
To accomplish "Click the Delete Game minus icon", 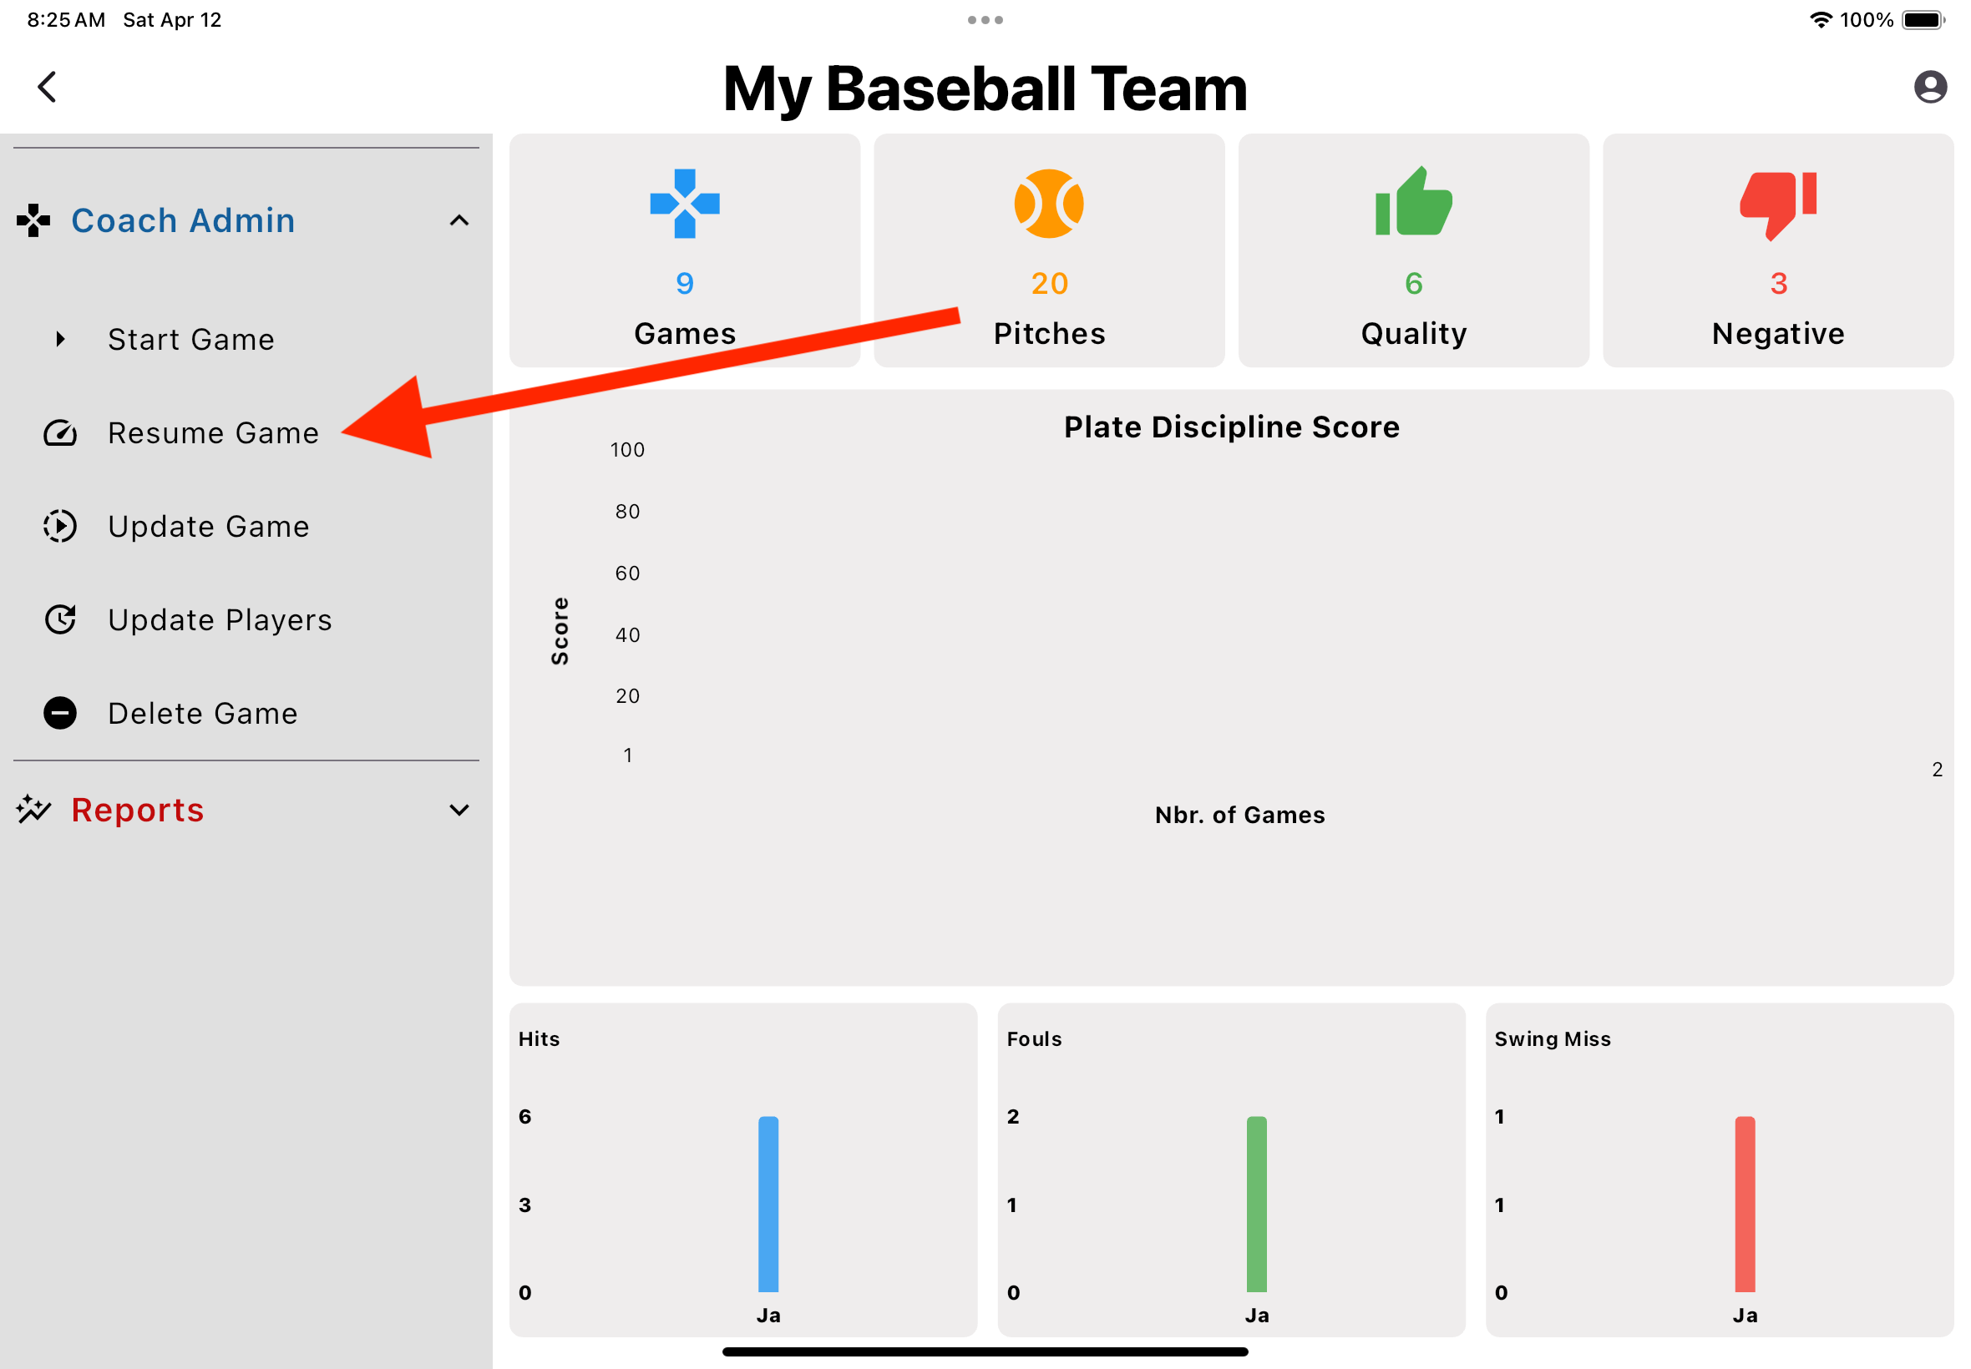I will click(x=59, y=712).
